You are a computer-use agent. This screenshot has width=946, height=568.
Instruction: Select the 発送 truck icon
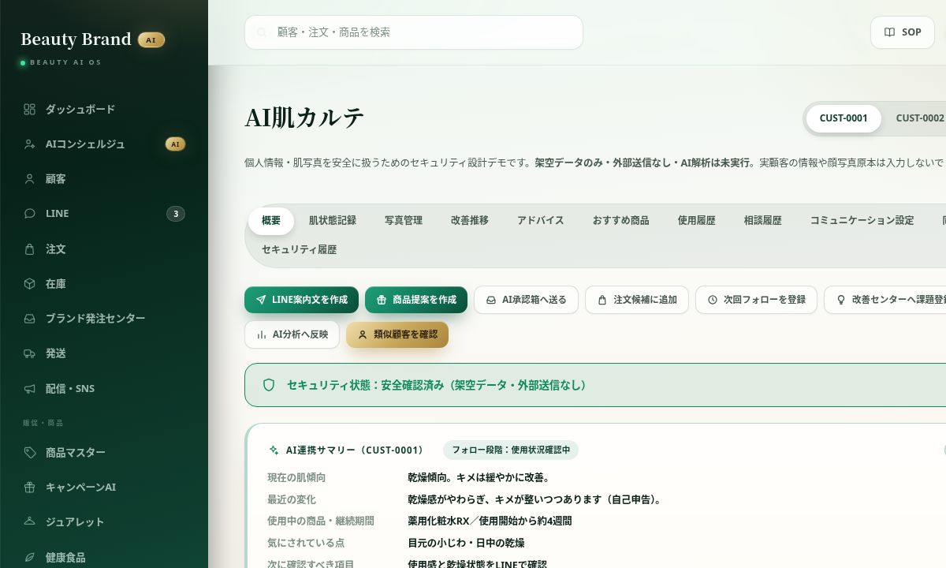click(30, 353)
